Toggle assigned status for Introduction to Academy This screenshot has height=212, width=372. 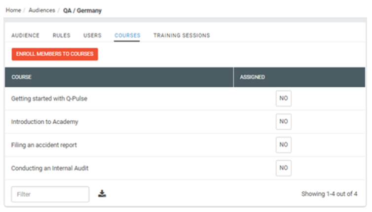click(x=284, y=121)
